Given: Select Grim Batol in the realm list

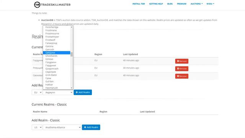Looking at the screenshot, I should (56, 75).
